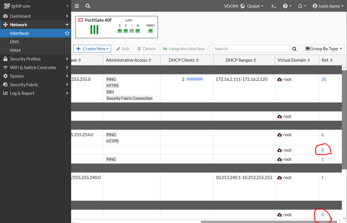Click the vertical scrollbar thumb
Viewport: 347px width, 223px height.
pyautogui.click(x=344, y=120)
